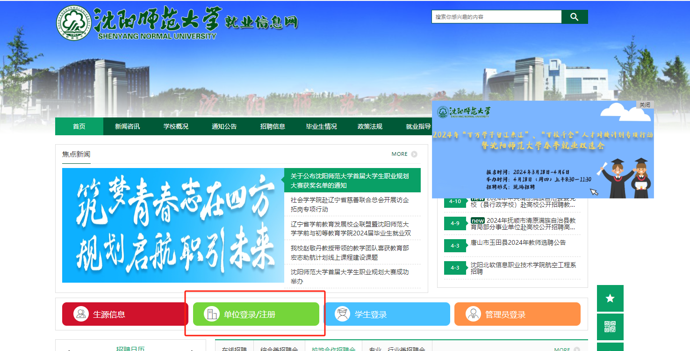Go to 首页 in navigation bar
This screenshot has width=690, height=351.
click(79, 126)
